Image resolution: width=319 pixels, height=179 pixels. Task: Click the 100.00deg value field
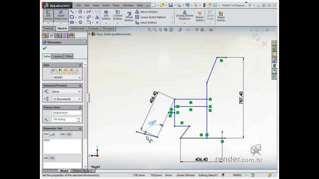pyautogui.click(x=64, y=119)
